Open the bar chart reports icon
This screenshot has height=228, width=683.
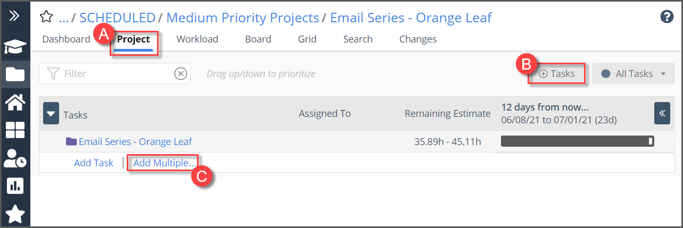[15, 186]
